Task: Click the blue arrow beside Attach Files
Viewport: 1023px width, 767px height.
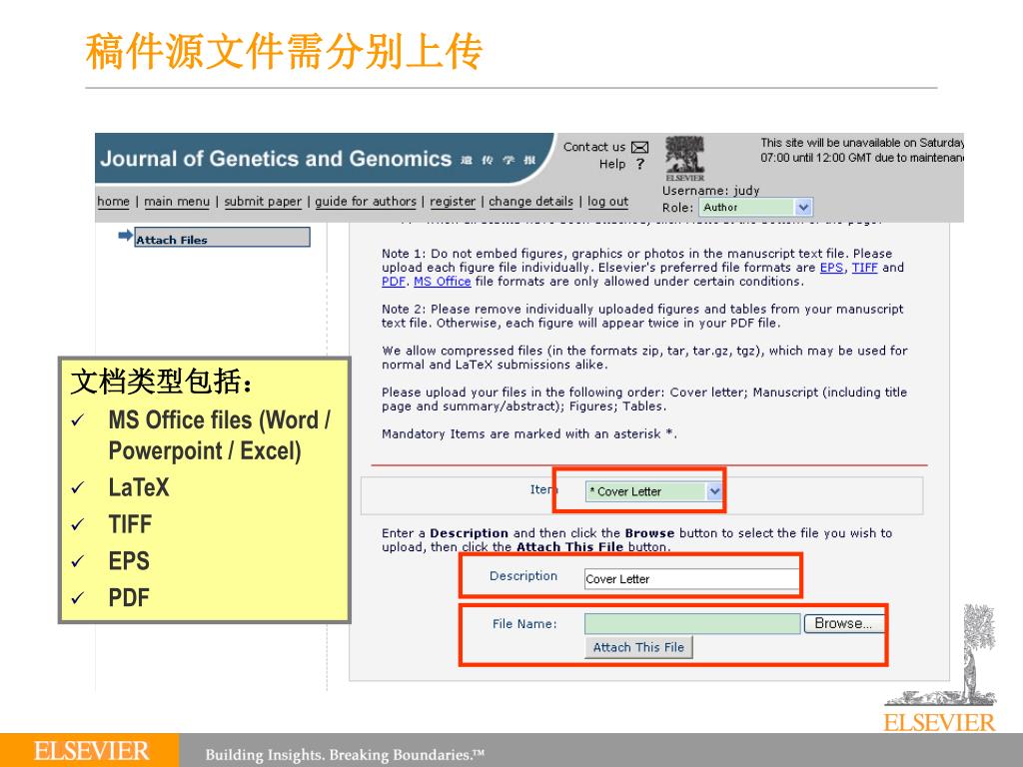Action: pos(125,236)
